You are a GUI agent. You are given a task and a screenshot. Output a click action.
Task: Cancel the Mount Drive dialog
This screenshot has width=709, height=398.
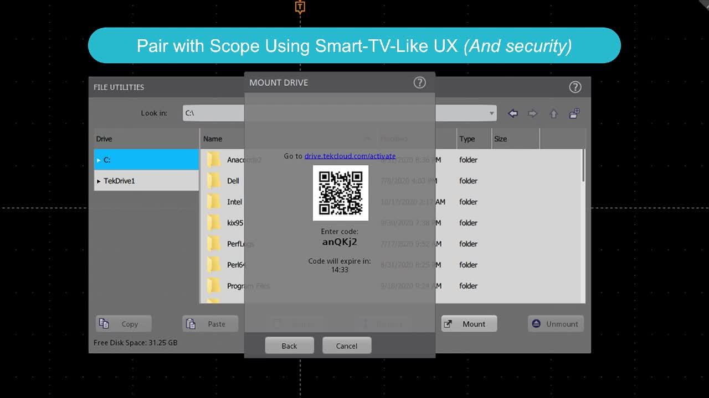tap(347, 345)
